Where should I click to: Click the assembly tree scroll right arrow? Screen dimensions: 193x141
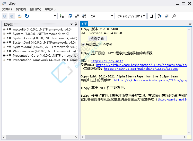[x=76, y=137]
